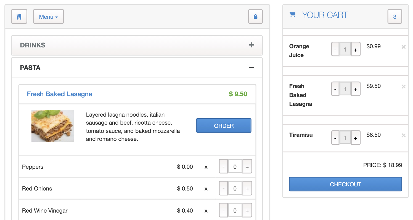Remove Tiramisu from cart
Viewport: 413px width, 220px height.
[x=403, y=135]
